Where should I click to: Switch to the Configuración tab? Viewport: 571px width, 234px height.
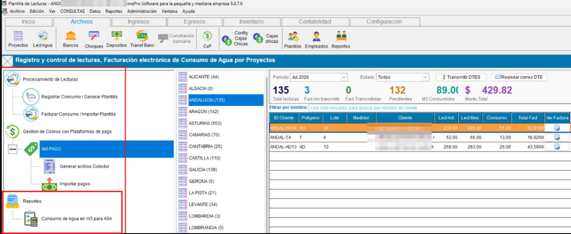click(x=384, y=21)
